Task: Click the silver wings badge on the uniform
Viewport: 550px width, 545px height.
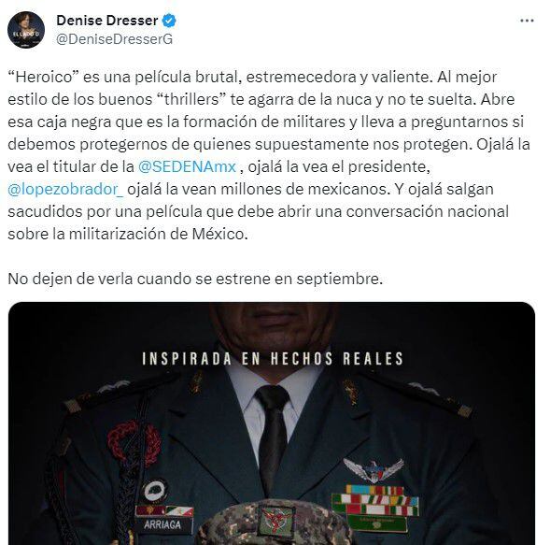Action: (x=373, y=469)
